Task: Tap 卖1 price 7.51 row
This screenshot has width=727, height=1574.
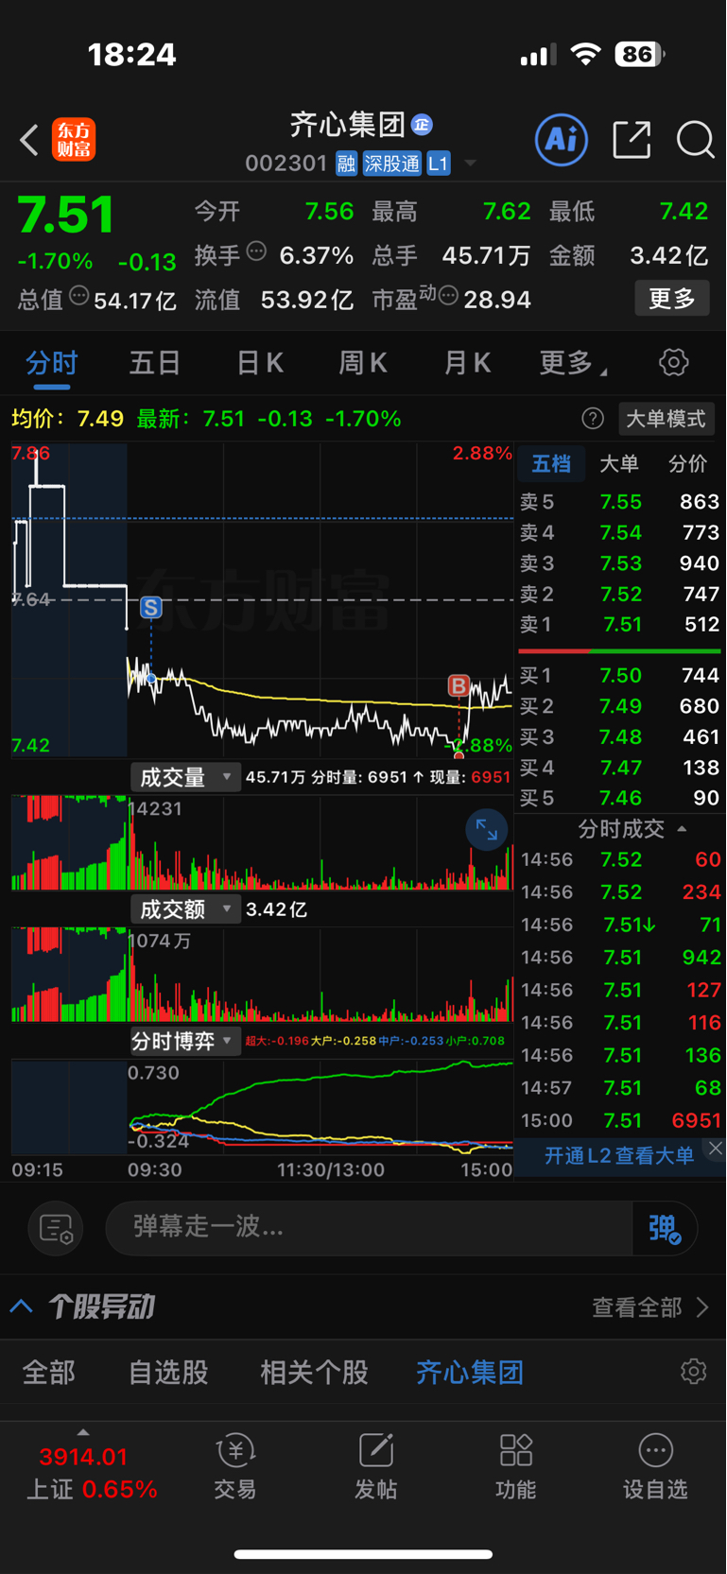Action: [x=620, y=624]
